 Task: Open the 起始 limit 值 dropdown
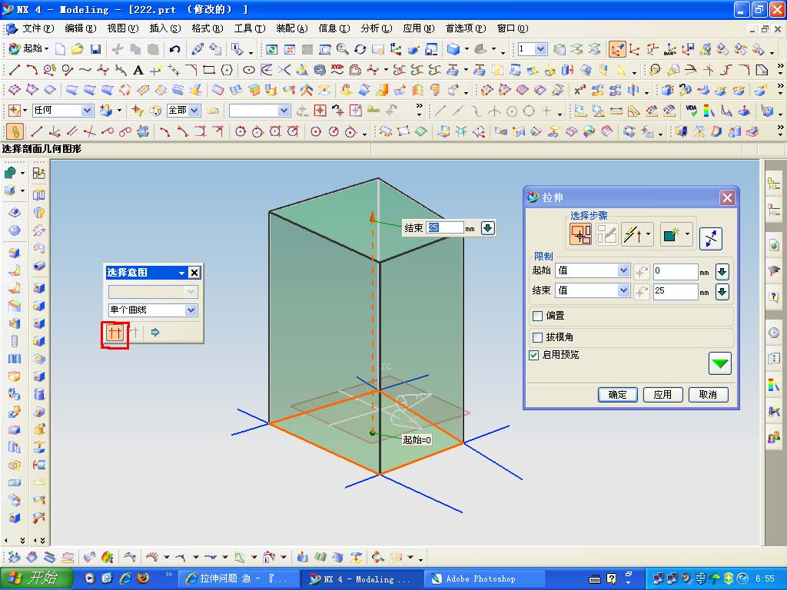pos(623,270)
